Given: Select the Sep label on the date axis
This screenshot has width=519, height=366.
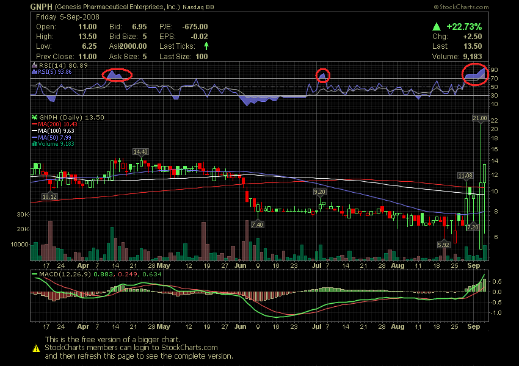Looking at the screenshot, I should pyautogui.click(x=474, y=266).
